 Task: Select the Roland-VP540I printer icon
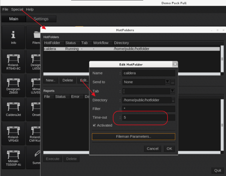click(13, 134)
